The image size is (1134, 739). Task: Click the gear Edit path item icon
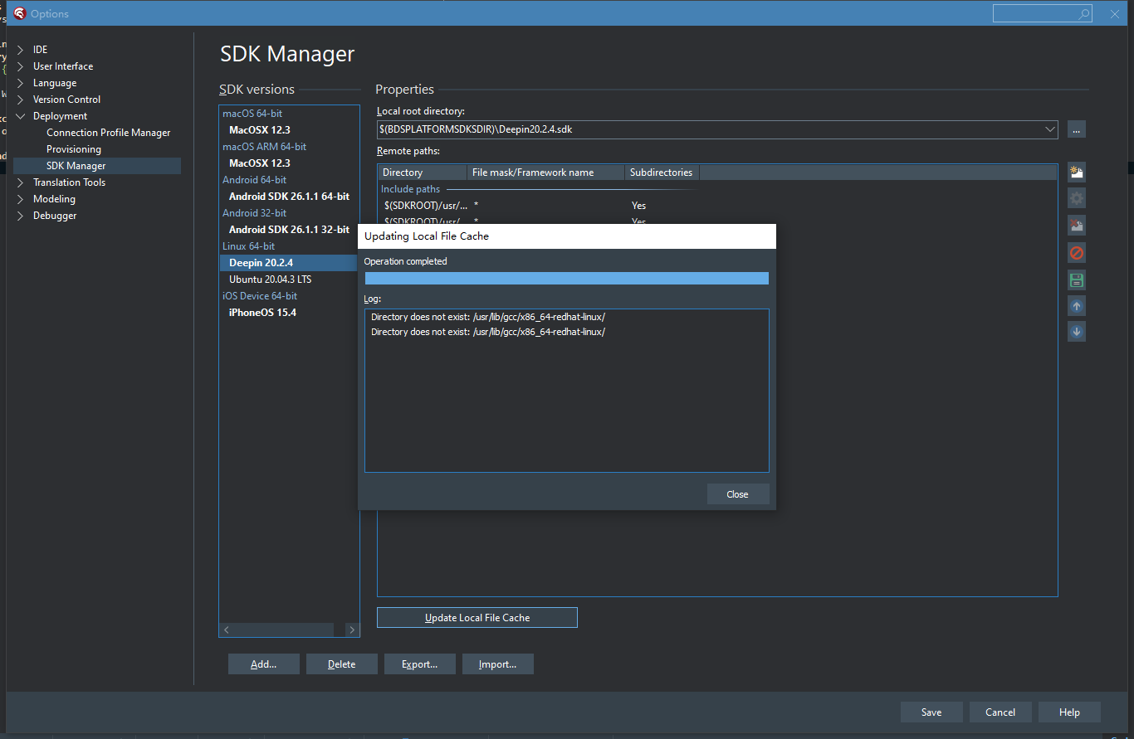click(1077, 198)
